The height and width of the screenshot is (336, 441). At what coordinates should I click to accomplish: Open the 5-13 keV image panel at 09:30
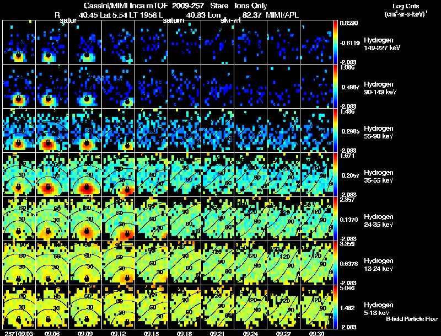pos(316,307)
